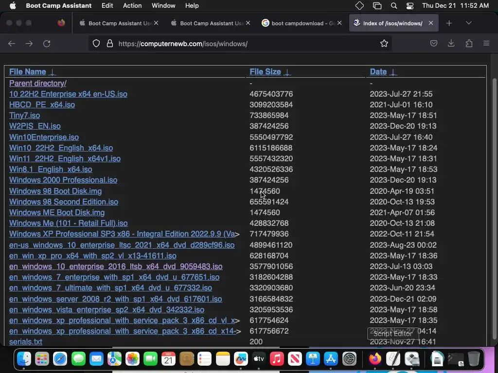
Task: Expand the list all tabs chevron
Action: pos(468,23)
